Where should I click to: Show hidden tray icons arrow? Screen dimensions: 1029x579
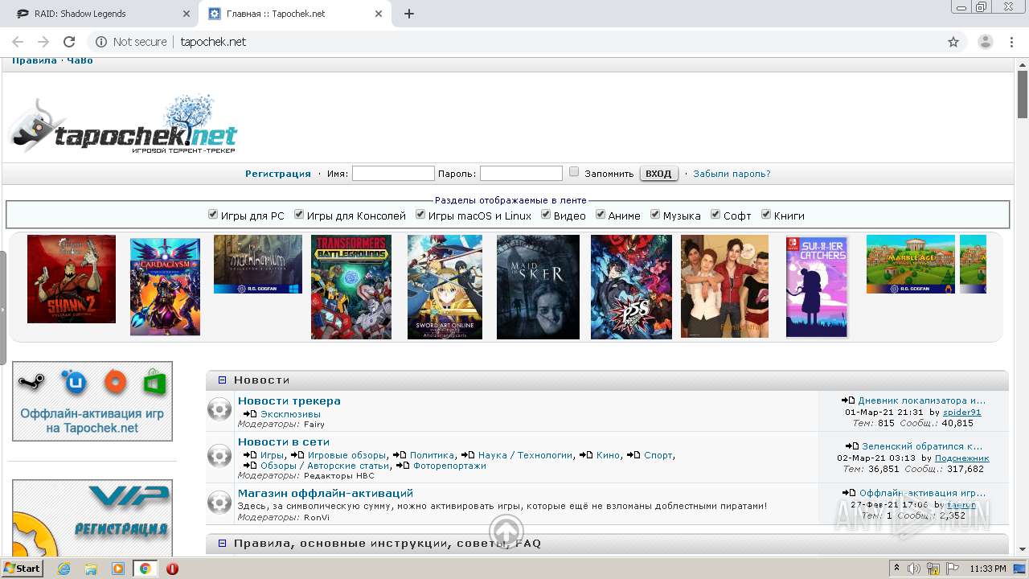click(896, 569)
